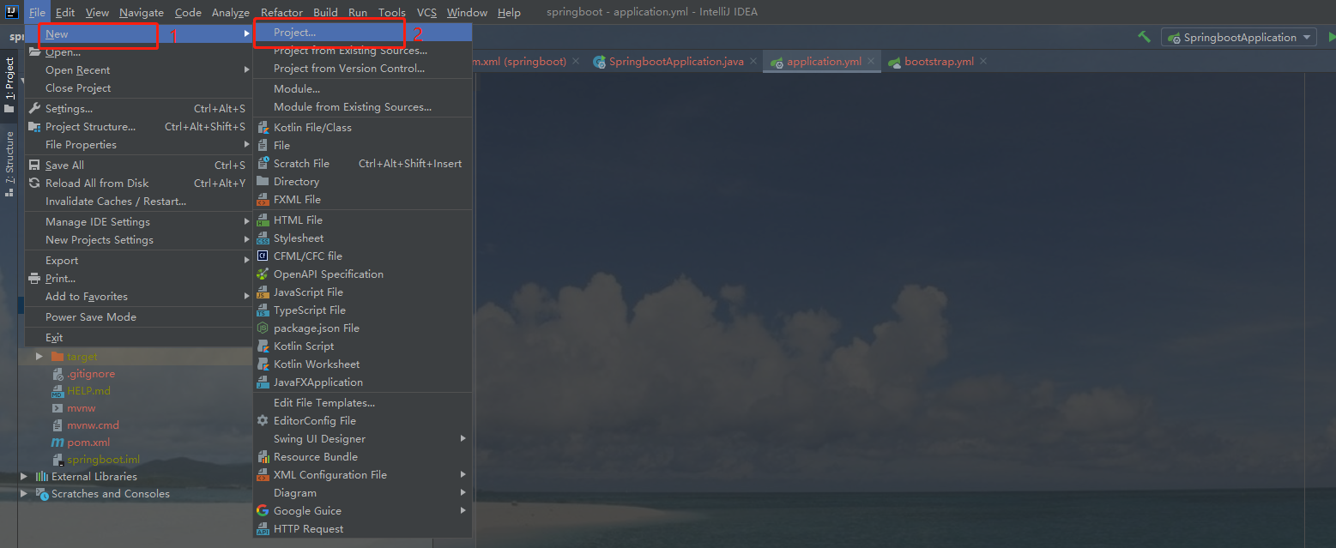Click the package.json File icon
The height and width of the screenshot is (548, 1336).
click(x=263, y=328)
